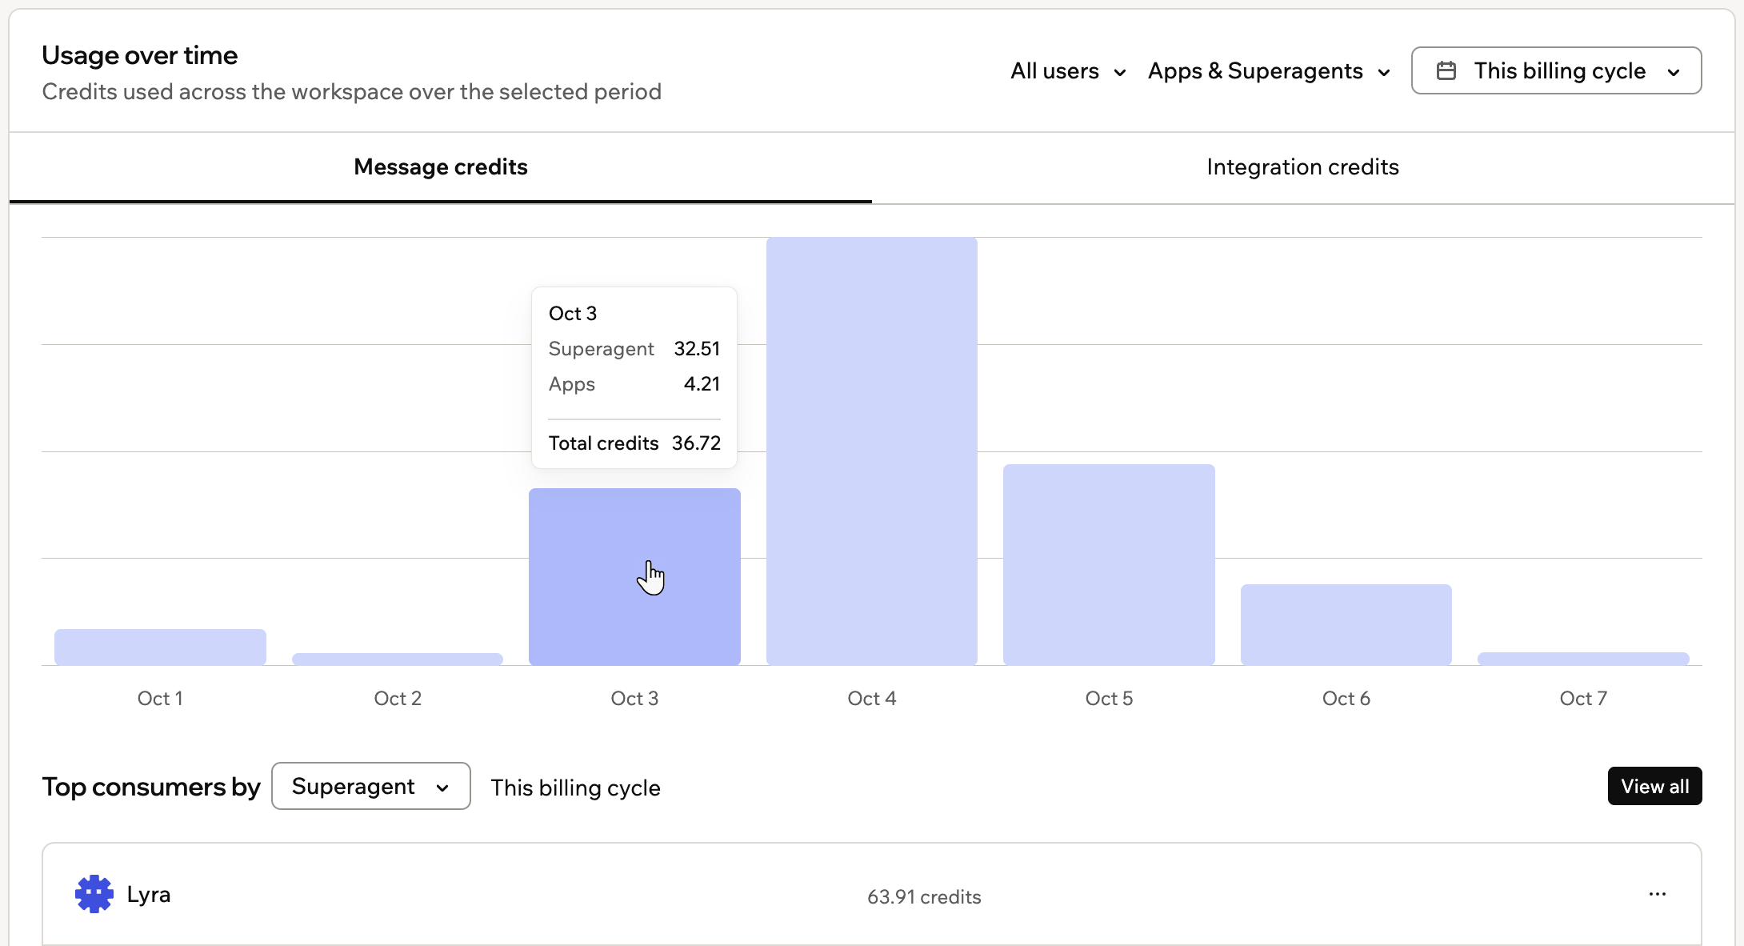Click the Superagent 32.51 tooltip row
This screenshot has height=946, width=1744.
[x=634, y=349]
